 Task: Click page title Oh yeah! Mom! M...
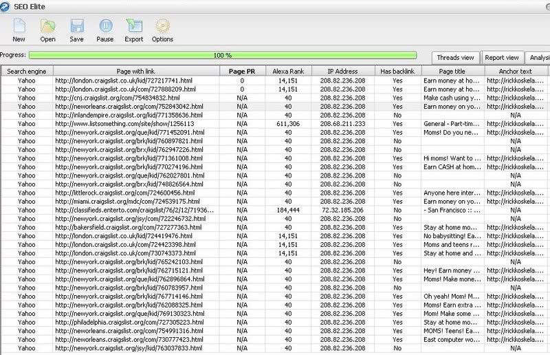452,297
